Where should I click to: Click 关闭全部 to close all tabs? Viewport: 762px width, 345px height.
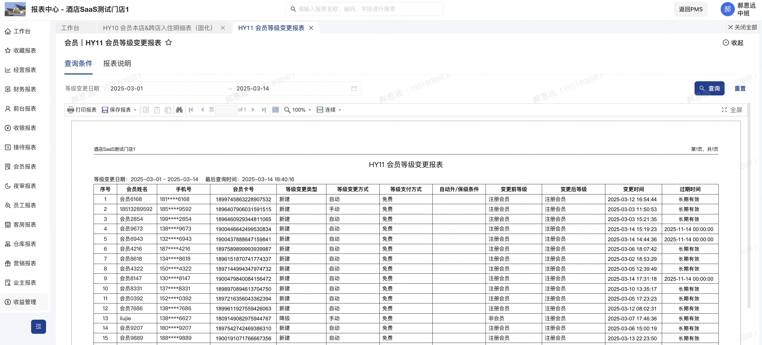tap(742, 27)
